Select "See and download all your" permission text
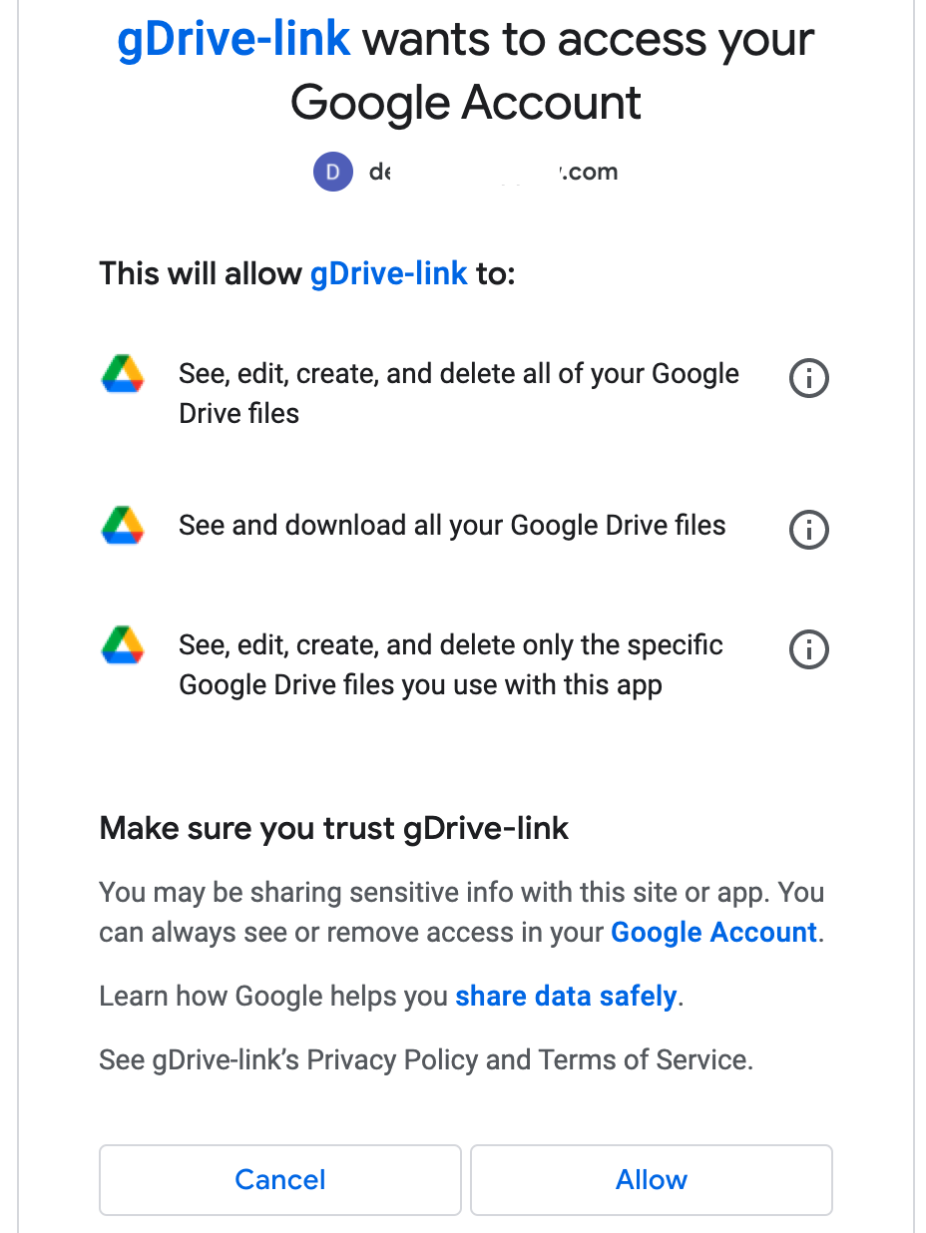 (x=452, y=526)
